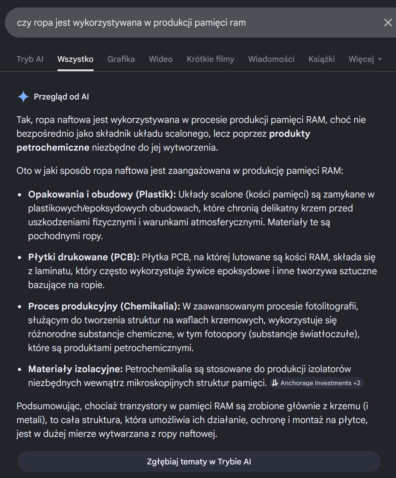This screenshot has height=478, width=396.
Task: Open the Anchorage Investments +2 source chip
Action: click(x=317, y=383)
